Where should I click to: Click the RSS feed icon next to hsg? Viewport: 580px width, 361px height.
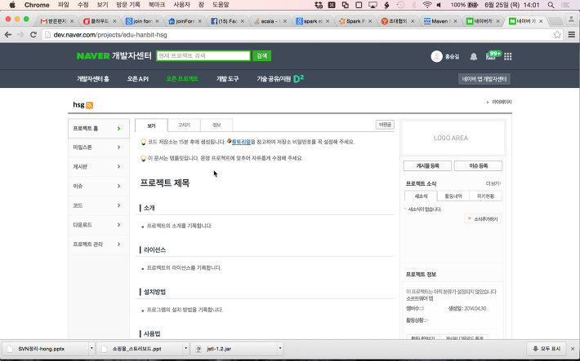click(90, 105)
